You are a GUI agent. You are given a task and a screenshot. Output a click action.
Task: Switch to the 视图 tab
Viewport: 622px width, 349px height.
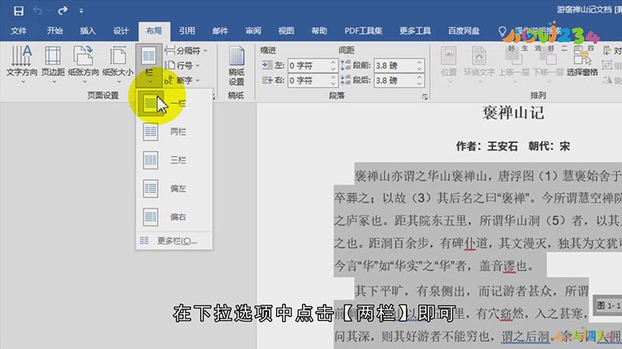click(286, 31)
